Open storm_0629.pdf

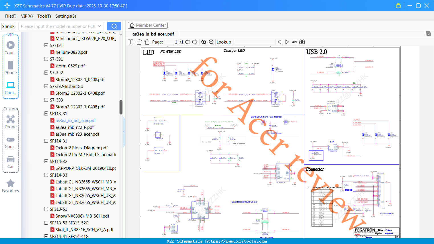(70, 66)
